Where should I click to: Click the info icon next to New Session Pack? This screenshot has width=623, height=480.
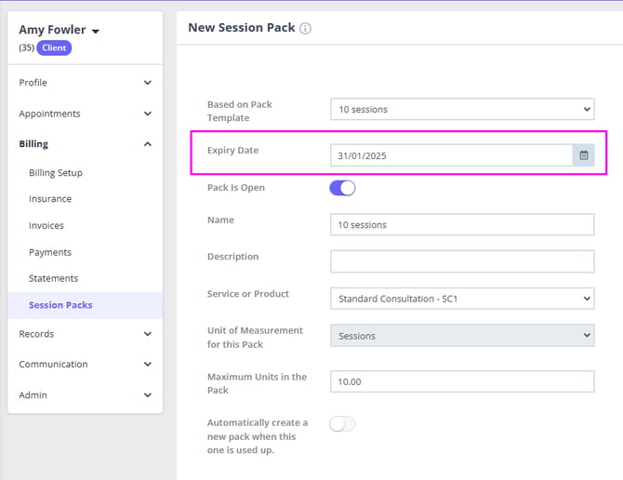click(306, 29)
